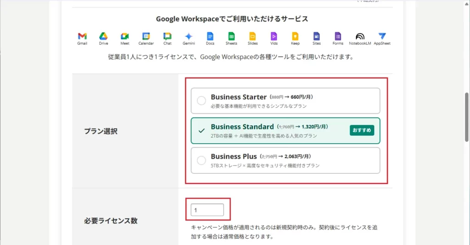Select the Business Plus plan radio button

click(201, 160)
